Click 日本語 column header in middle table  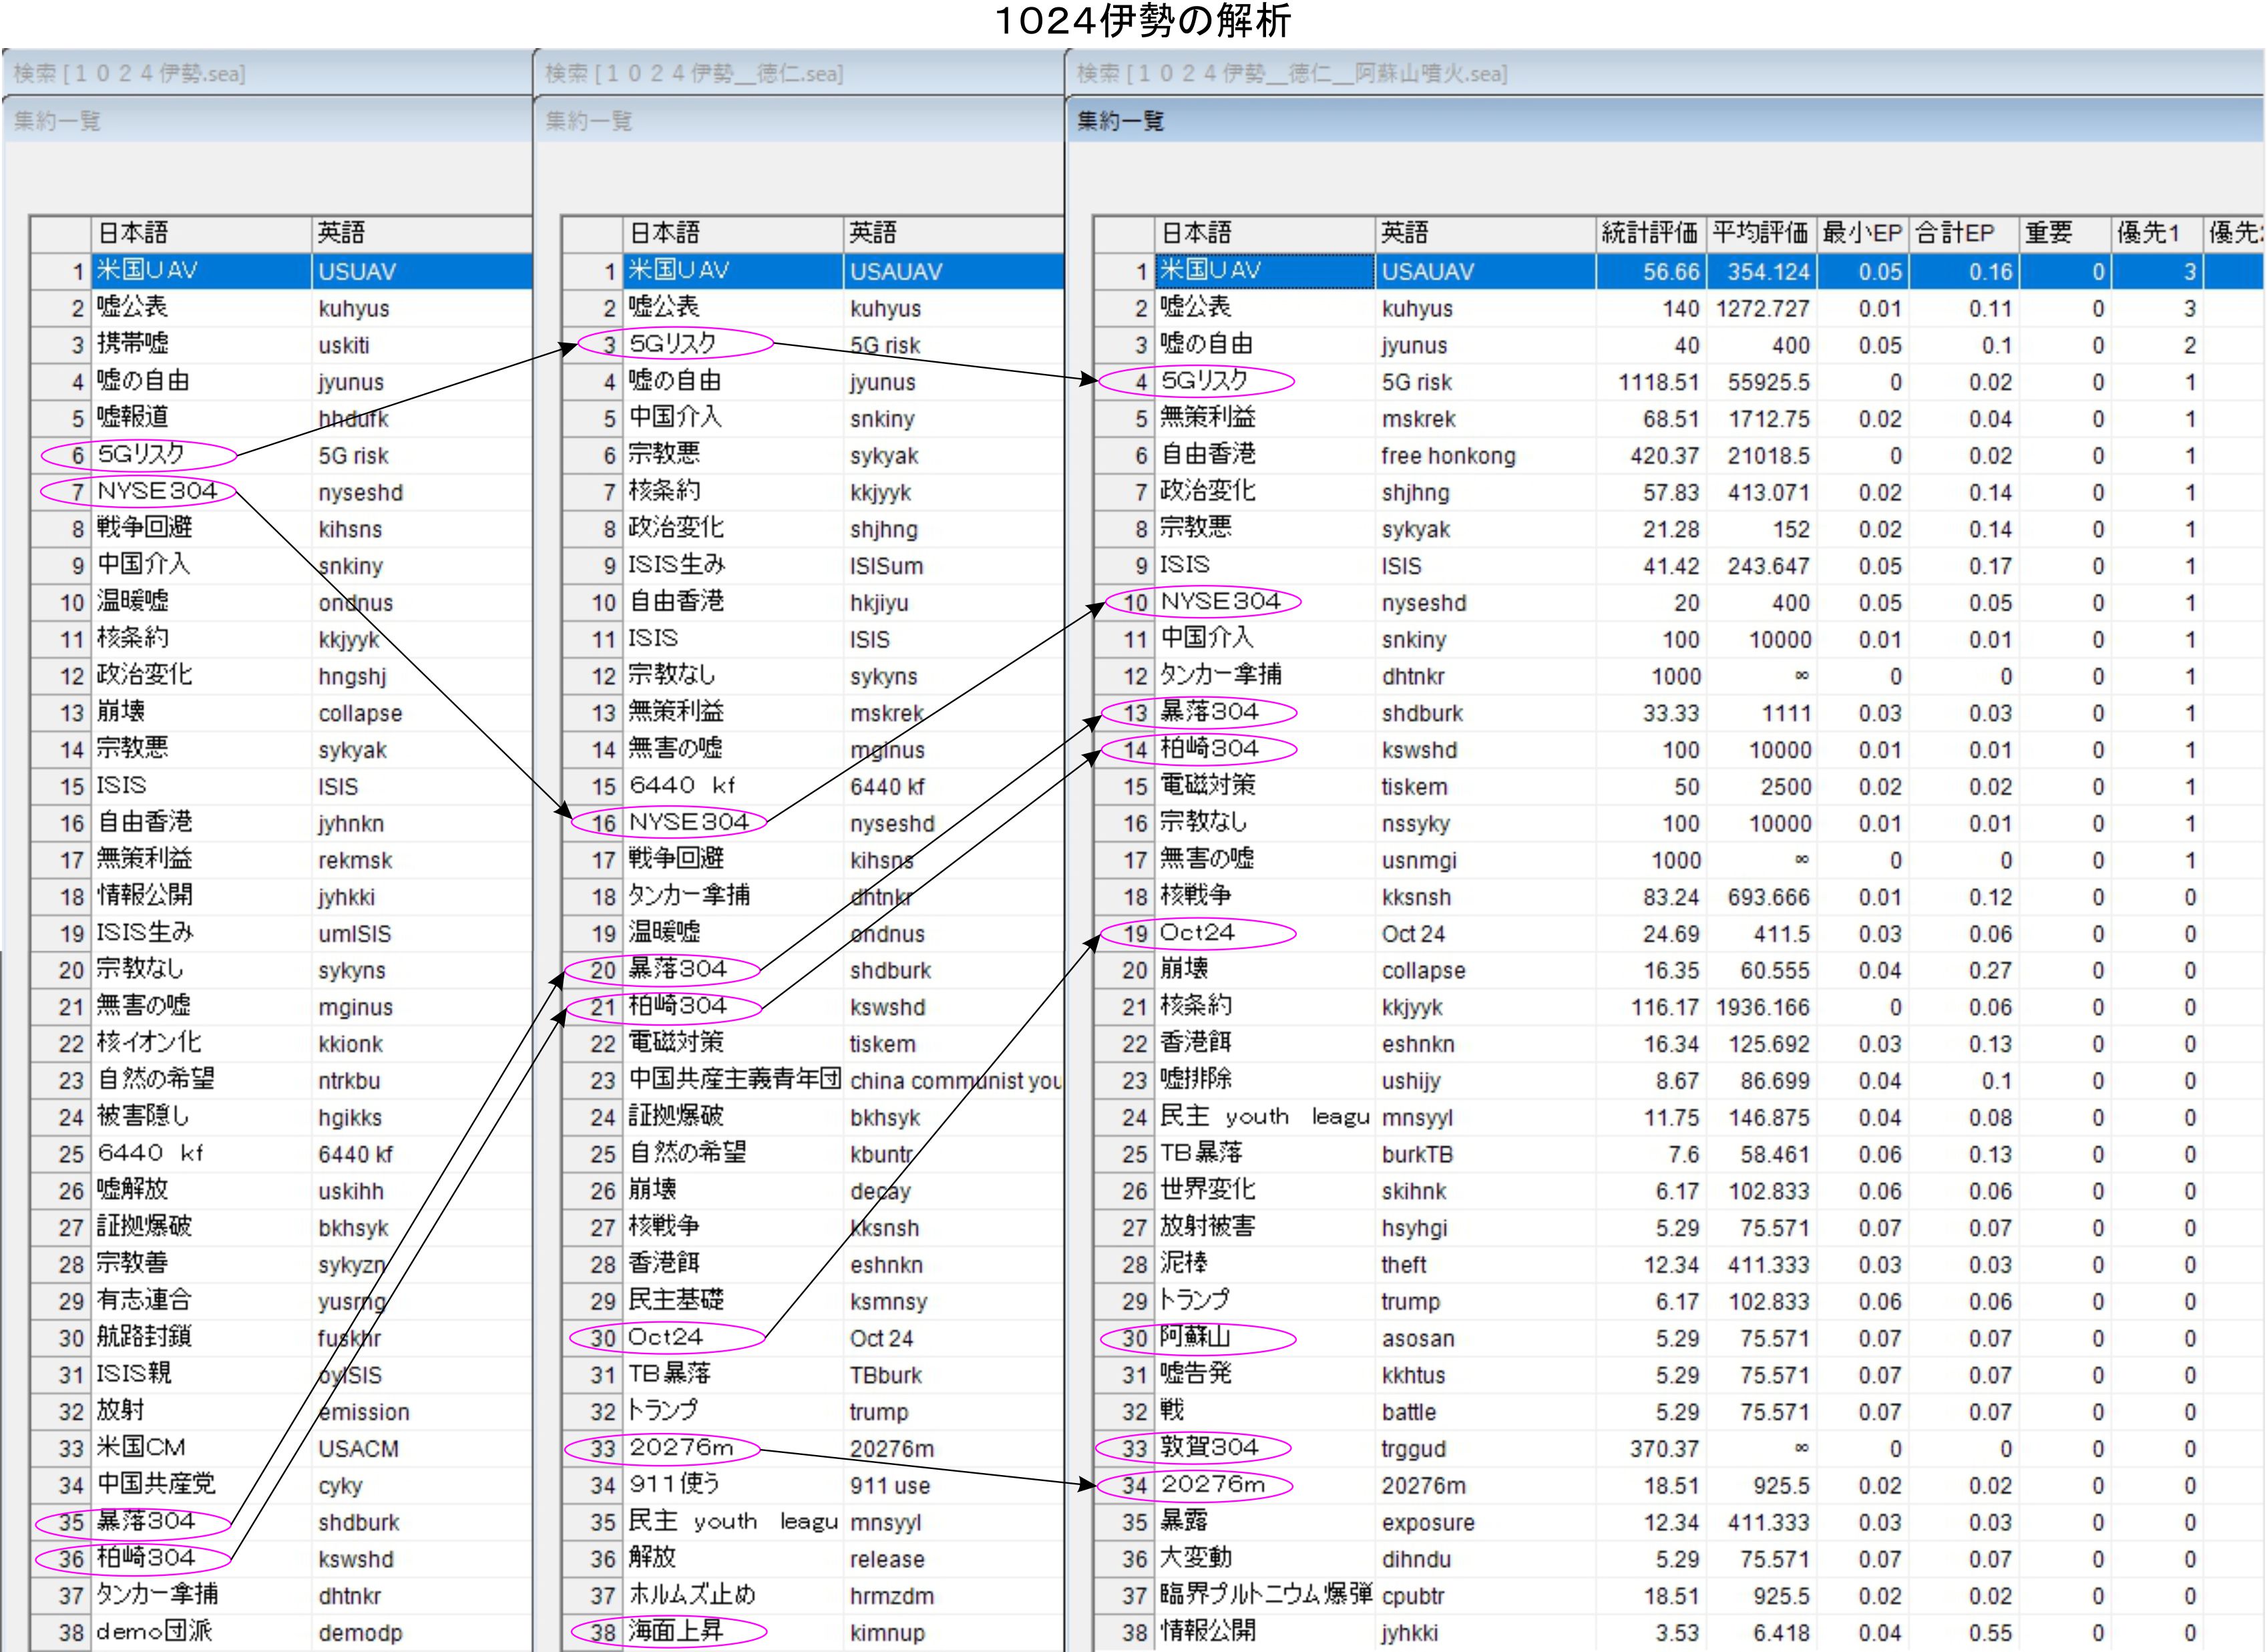pyautogui.click(x=663, y=233)
